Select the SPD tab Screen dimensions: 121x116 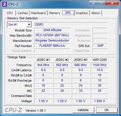click(68, 13)
